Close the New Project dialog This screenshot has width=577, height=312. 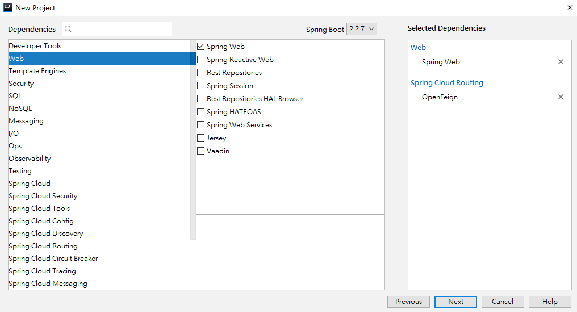pyautogui.click(x=570, y=7)
